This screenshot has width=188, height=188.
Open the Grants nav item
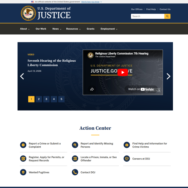(91, 29)
